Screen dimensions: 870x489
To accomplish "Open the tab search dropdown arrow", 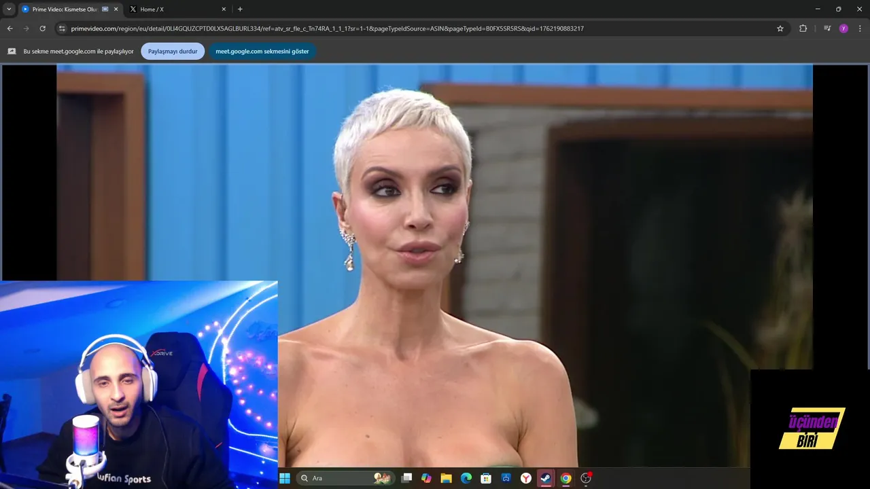I will (9, 10).
